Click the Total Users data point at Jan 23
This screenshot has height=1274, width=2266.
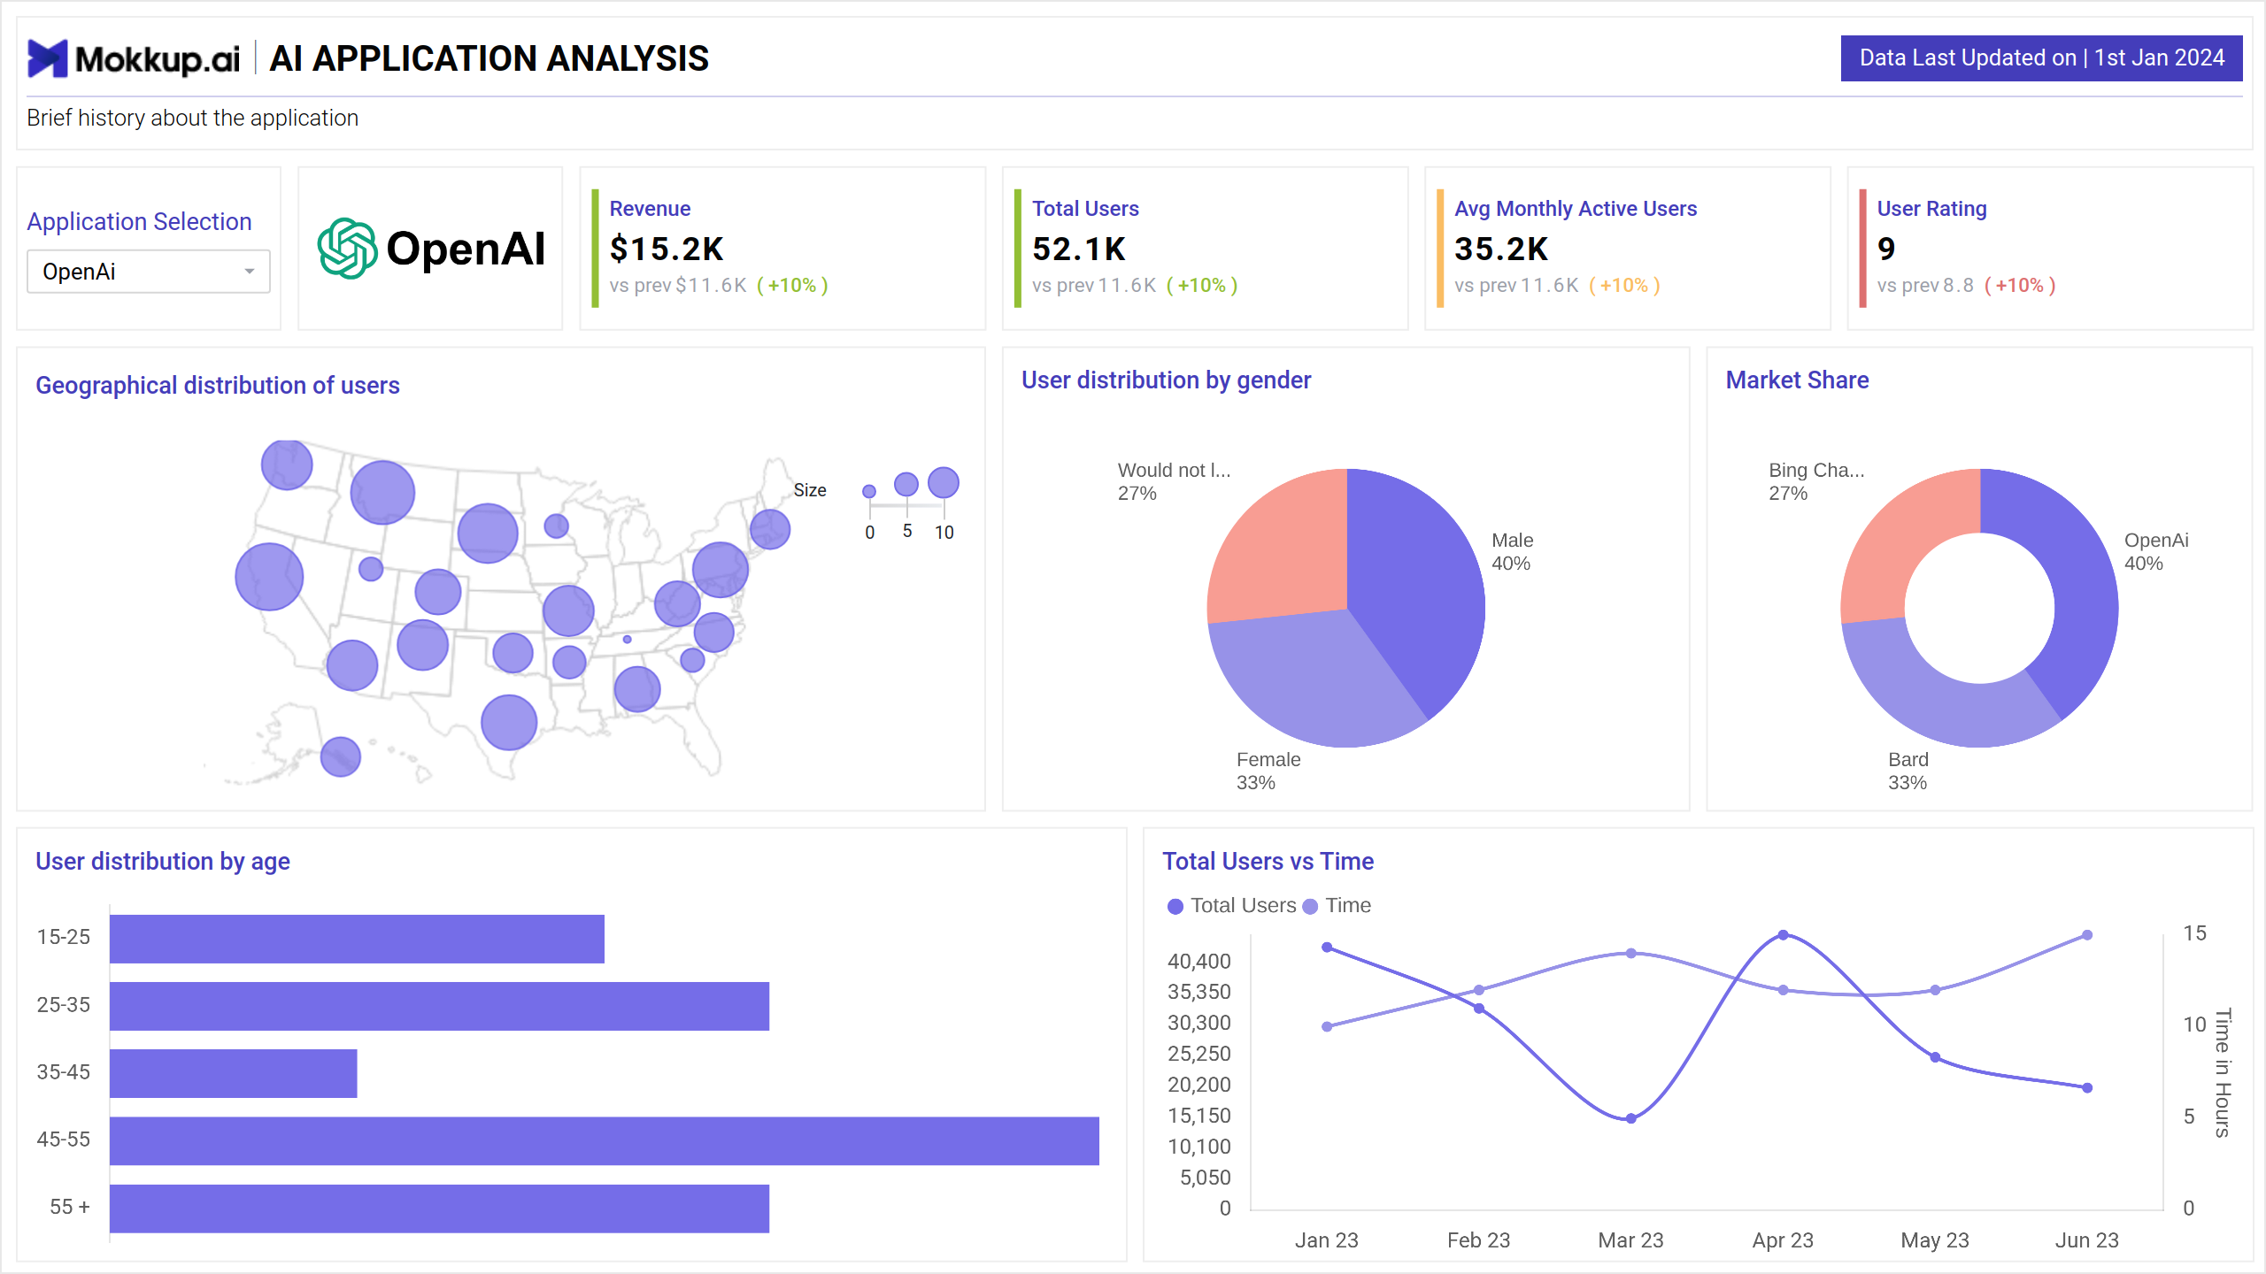pyautogui.click(x=1327, y=948)
